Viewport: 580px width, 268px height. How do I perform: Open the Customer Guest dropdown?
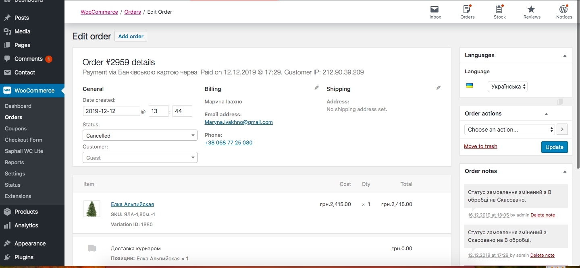(x=140, y=158)
